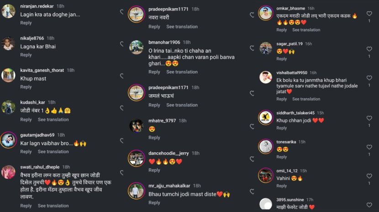Tap heart on vishalbattal9950's comment
The width and height of the screenshot is (379, 212).
(x=369, y=78)
